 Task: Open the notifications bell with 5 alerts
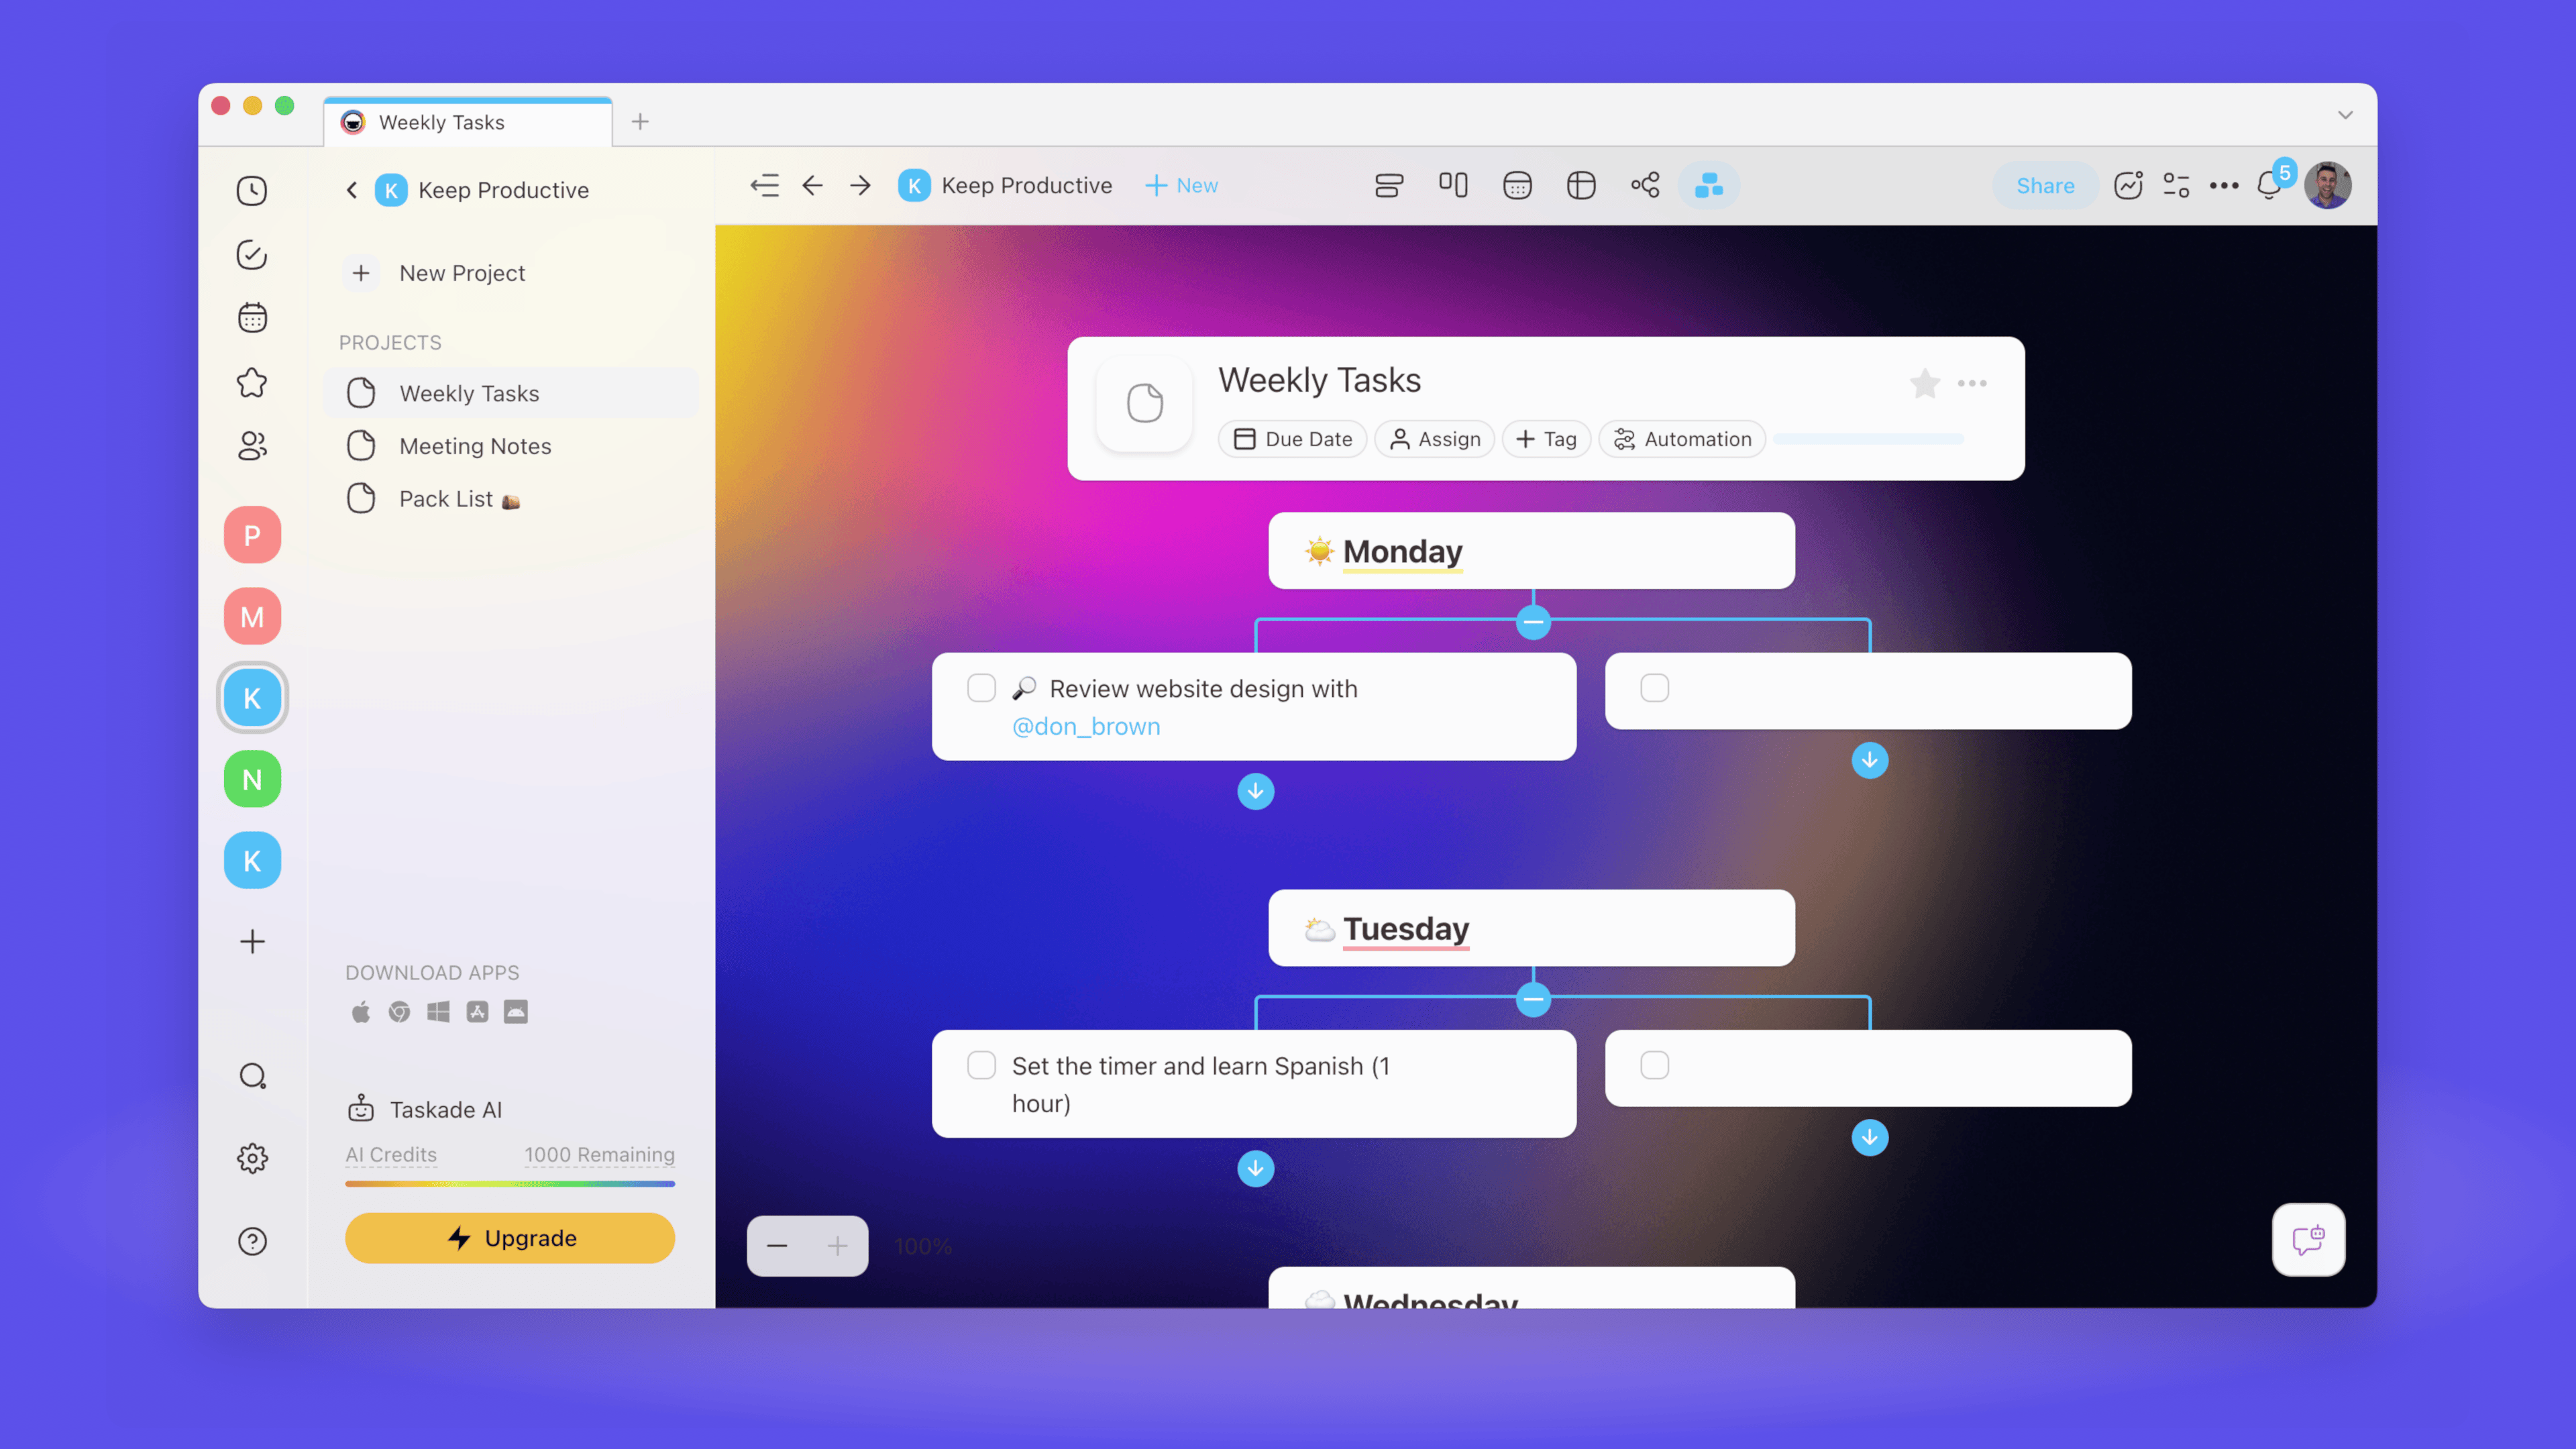pyautogui.click(x=2268, y=185)
